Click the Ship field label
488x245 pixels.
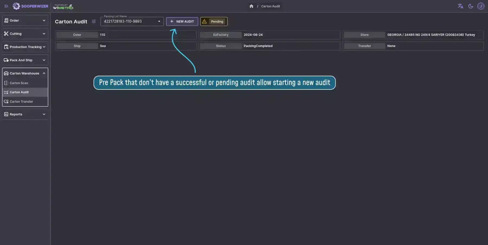click(77, 46)
